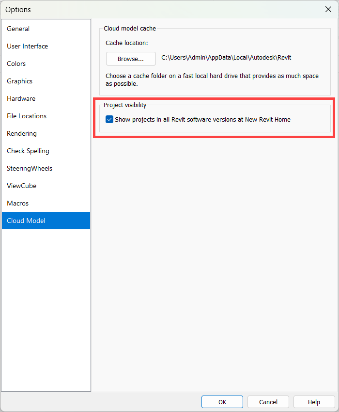
Task: Go to the Macros category
Action: pos(46,203)
